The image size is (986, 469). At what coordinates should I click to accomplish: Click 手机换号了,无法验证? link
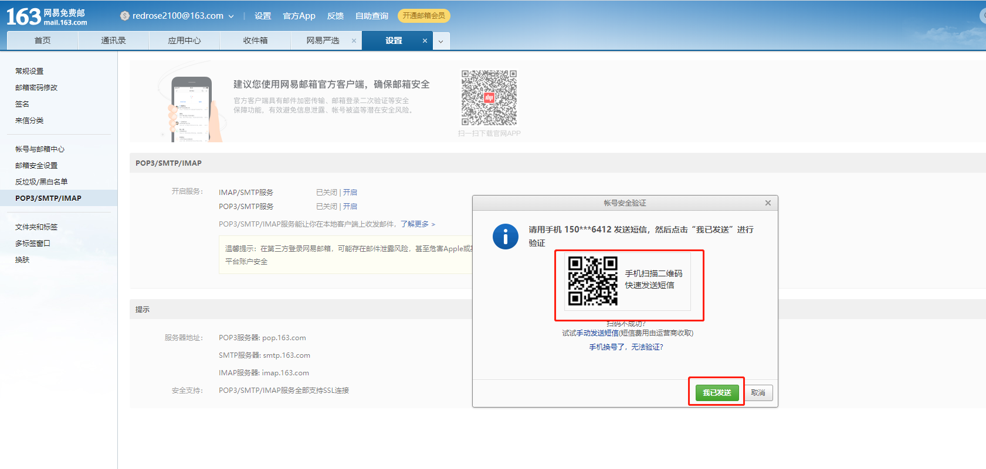[x=626, y=347]
